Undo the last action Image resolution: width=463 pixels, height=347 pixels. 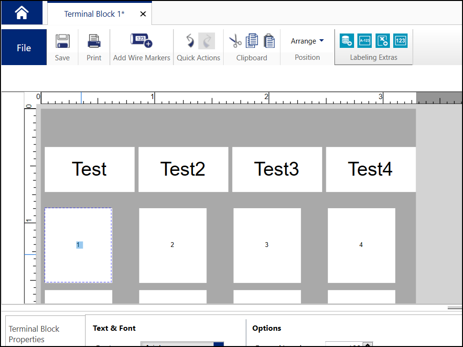tap(190, 41)
